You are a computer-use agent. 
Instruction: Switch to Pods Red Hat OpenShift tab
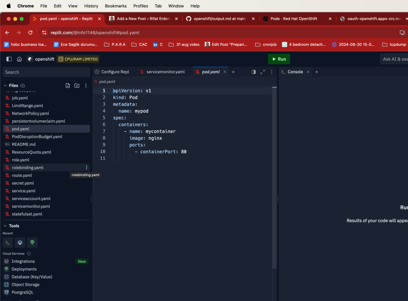click(x=294, y=19)
